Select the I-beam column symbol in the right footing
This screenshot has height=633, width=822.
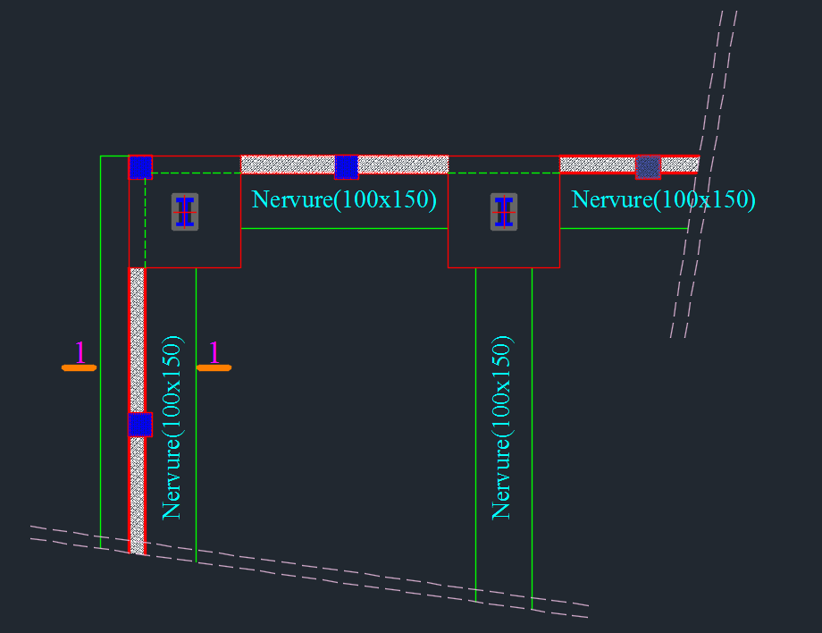(x=504, y=212)
